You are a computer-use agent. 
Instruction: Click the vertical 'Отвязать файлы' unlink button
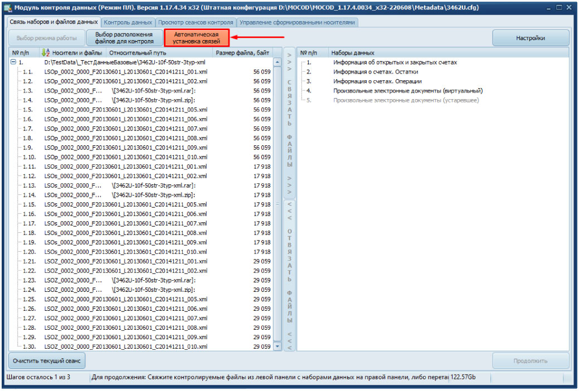(289, 275)
